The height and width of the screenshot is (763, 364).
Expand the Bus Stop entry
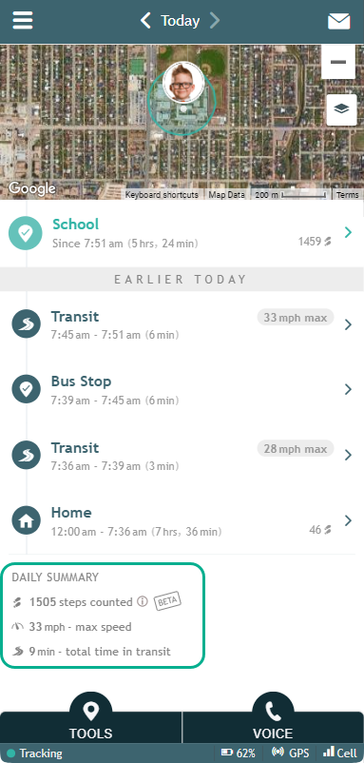(182, 389)
